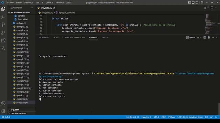The image size is (220, 123).
Task: Open ejemplo10.py in the explorer
Action: (x=23, y=52)
